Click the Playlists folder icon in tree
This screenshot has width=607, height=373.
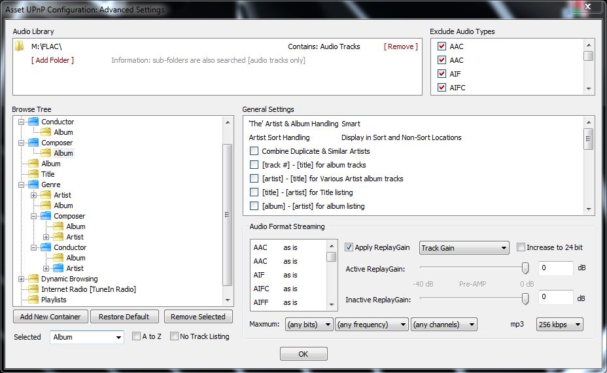(x=33, y=300)
